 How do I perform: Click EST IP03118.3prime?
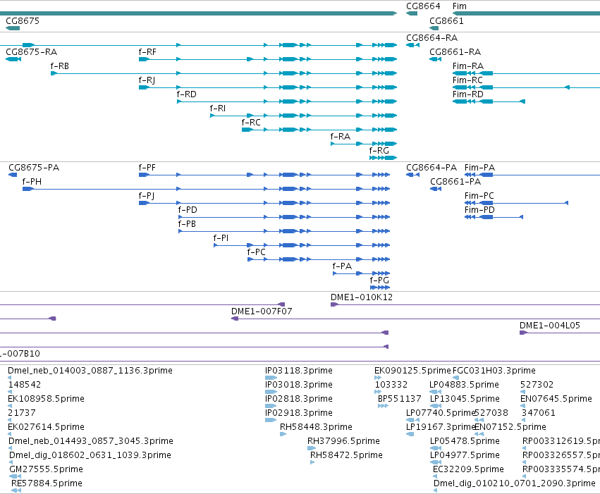[298, 371]
